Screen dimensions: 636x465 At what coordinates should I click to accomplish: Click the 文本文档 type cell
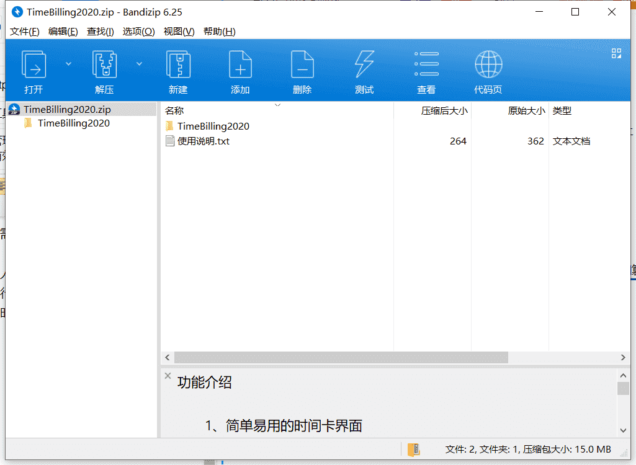571,141
